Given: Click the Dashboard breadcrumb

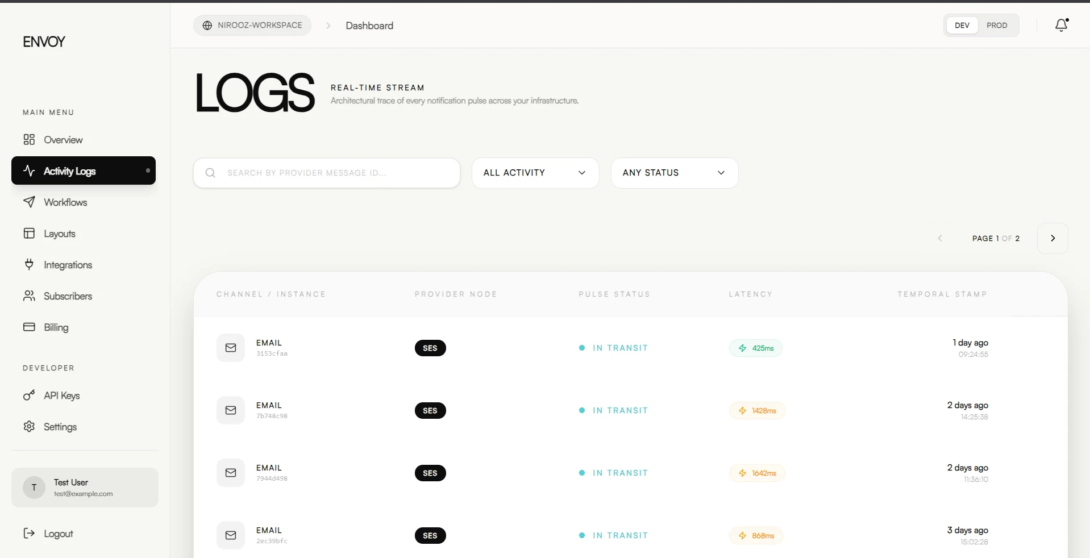Looking at the screenshot, I should point(369,26).
